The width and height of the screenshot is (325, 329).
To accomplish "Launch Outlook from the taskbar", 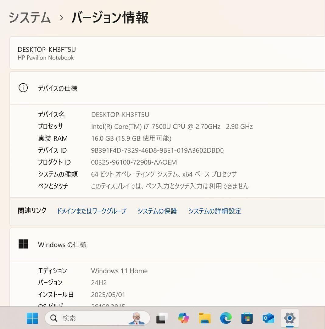I will point(268,318).
